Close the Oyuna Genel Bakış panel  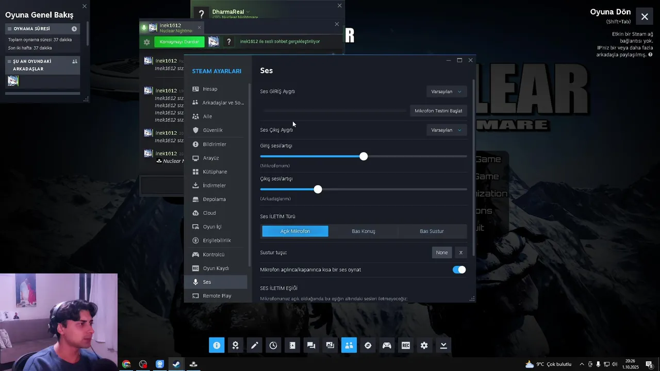coord(85,6)
